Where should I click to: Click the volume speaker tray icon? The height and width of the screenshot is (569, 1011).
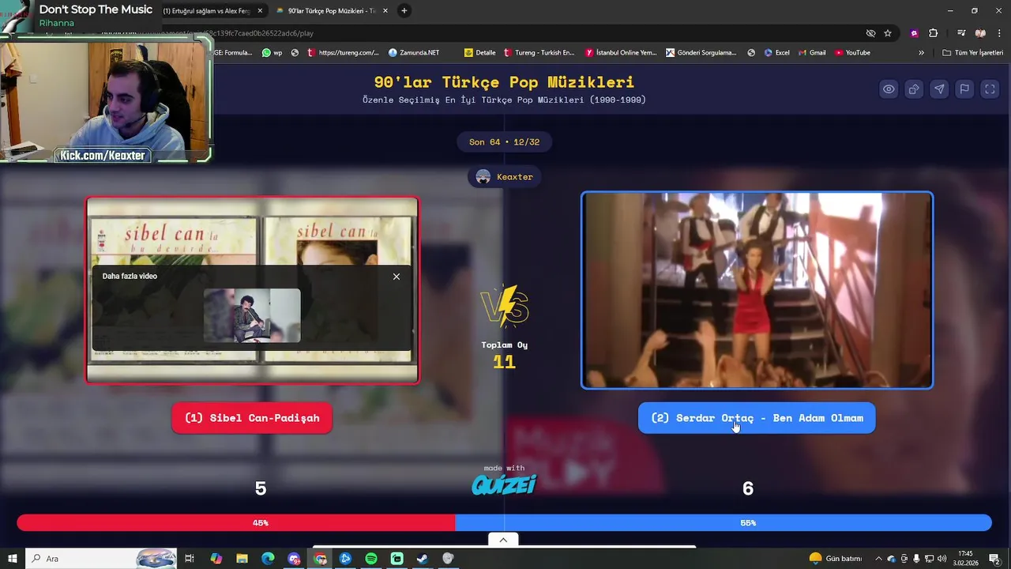click(x=942, y=559)
